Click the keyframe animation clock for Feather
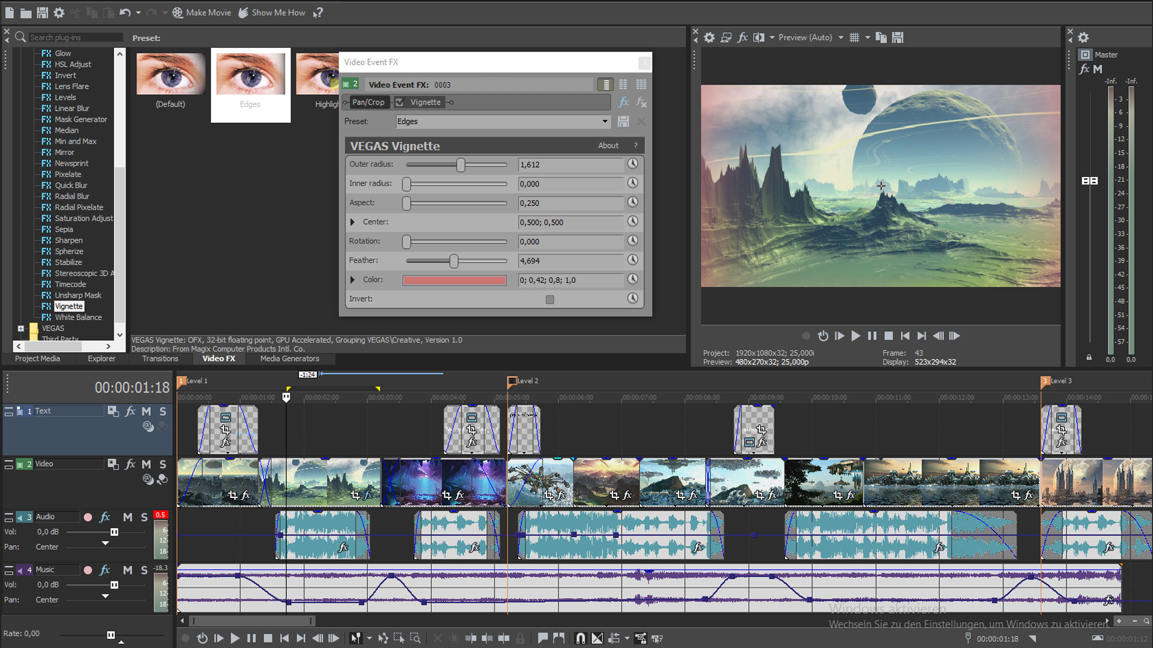This screenshot has width=1153, height=648. [x=634, y=260]
